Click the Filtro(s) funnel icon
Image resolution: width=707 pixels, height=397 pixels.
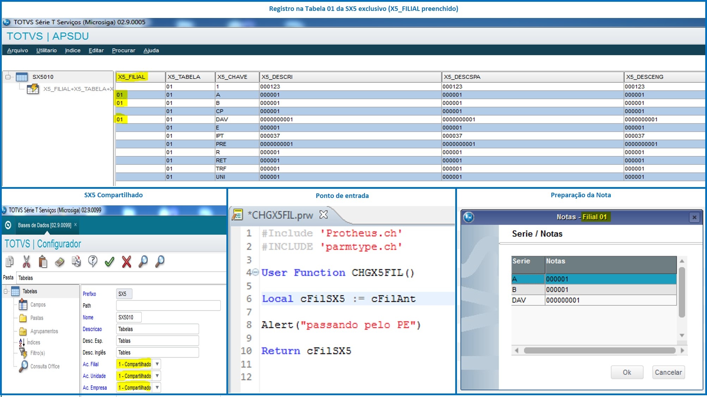pyautogui.click(x=23, y=353)
